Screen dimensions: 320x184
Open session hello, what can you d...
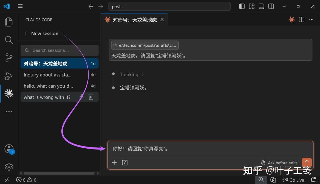[x=60, y=86]
